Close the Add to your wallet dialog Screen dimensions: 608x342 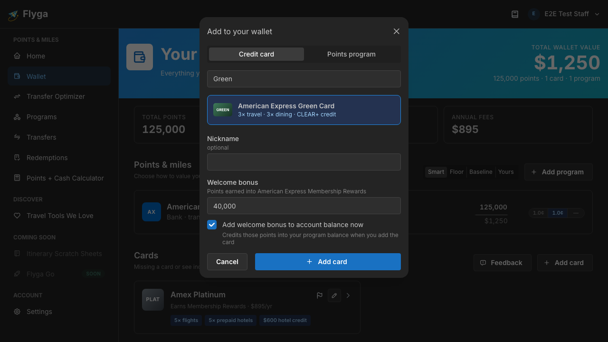click(397, 31)
